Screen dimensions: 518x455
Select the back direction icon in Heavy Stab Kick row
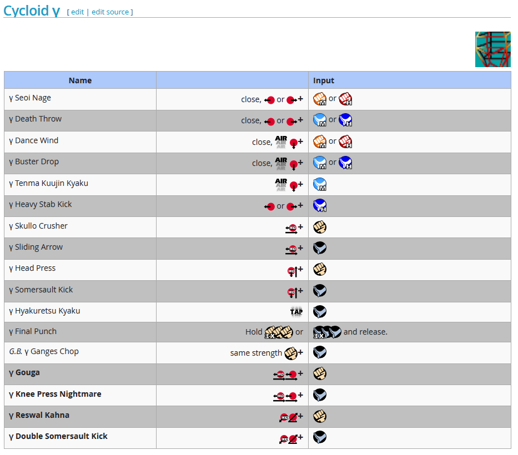pos(270,207)
